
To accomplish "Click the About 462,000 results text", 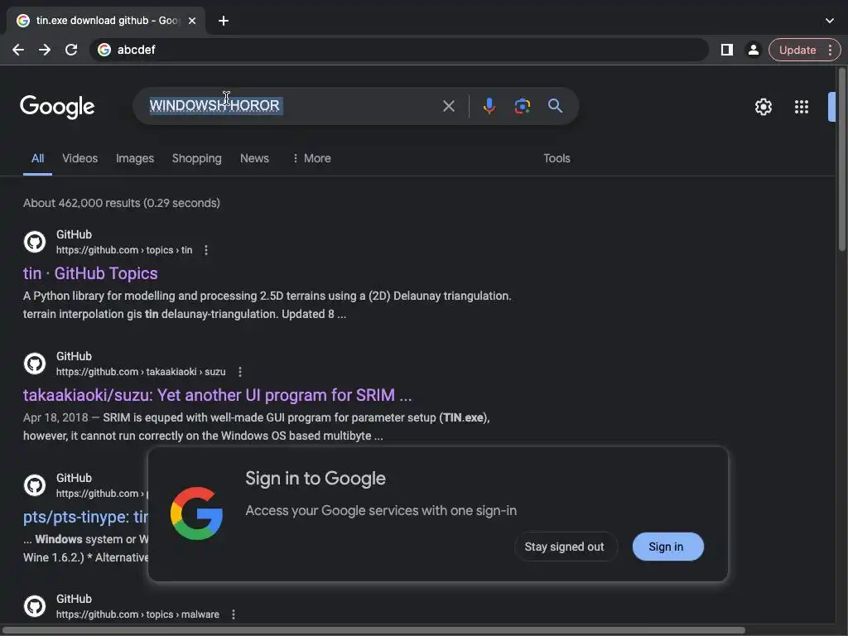I will tap(122, 204).
